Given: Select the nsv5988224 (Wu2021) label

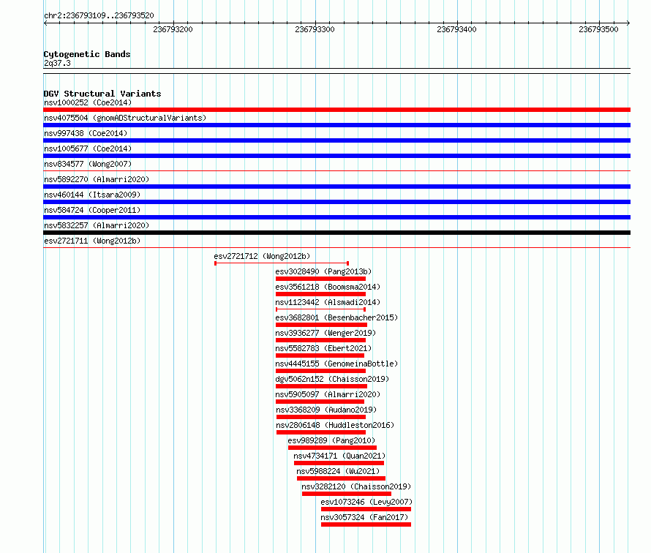Looking at the screenshot, I should coord(338,471).
